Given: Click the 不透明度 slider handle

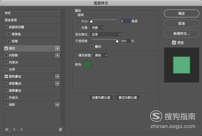Looking at the screenshot, I should click(x=117, y=41).
